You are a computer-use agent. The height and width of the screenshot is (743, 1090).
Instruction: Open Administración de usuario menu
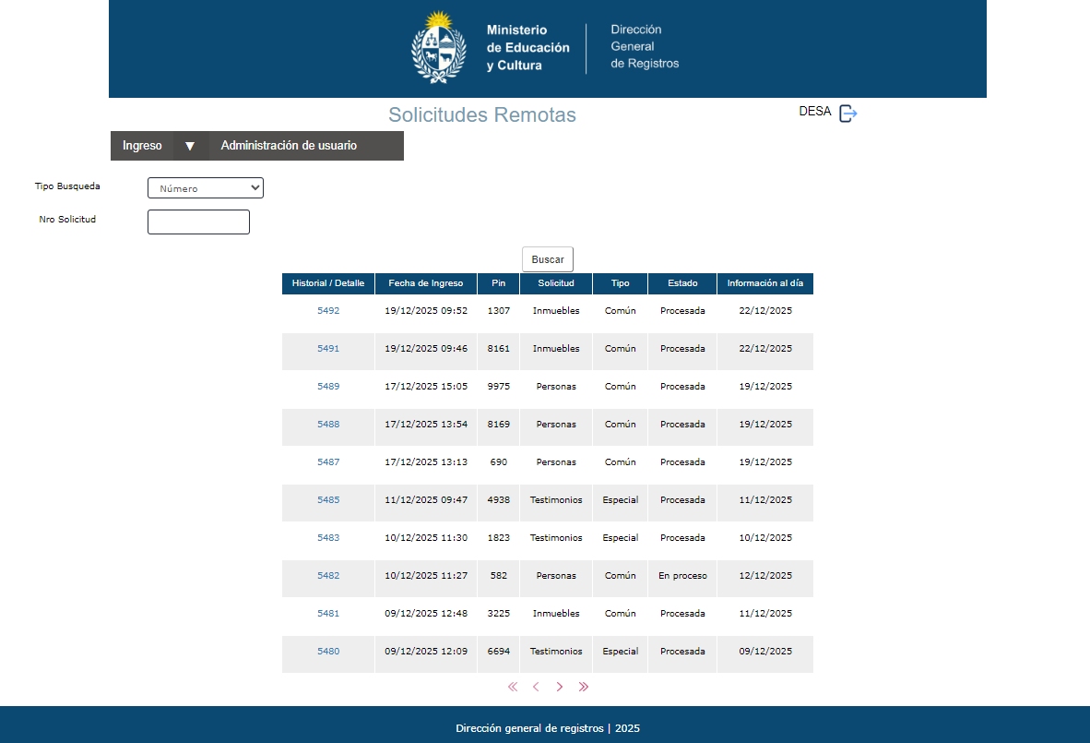pyautogui.click(x=289, y=146)
